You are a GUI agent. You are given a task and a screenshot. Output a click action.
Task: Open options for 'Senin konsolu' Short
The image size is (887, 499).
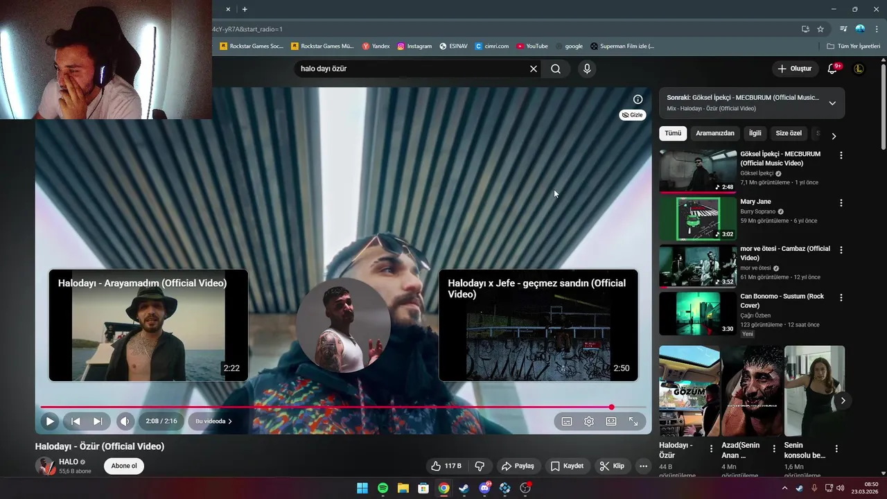(x=836, y=449)
